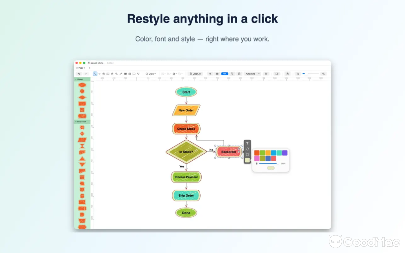Click the zoom level slider
This screenshot has height=253, width=405.
pyautogui.click(x=310, y=74)
